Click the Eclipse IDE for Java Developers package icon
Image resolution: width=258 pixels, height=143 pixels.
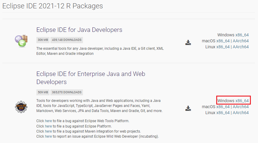tap(21, 41)
